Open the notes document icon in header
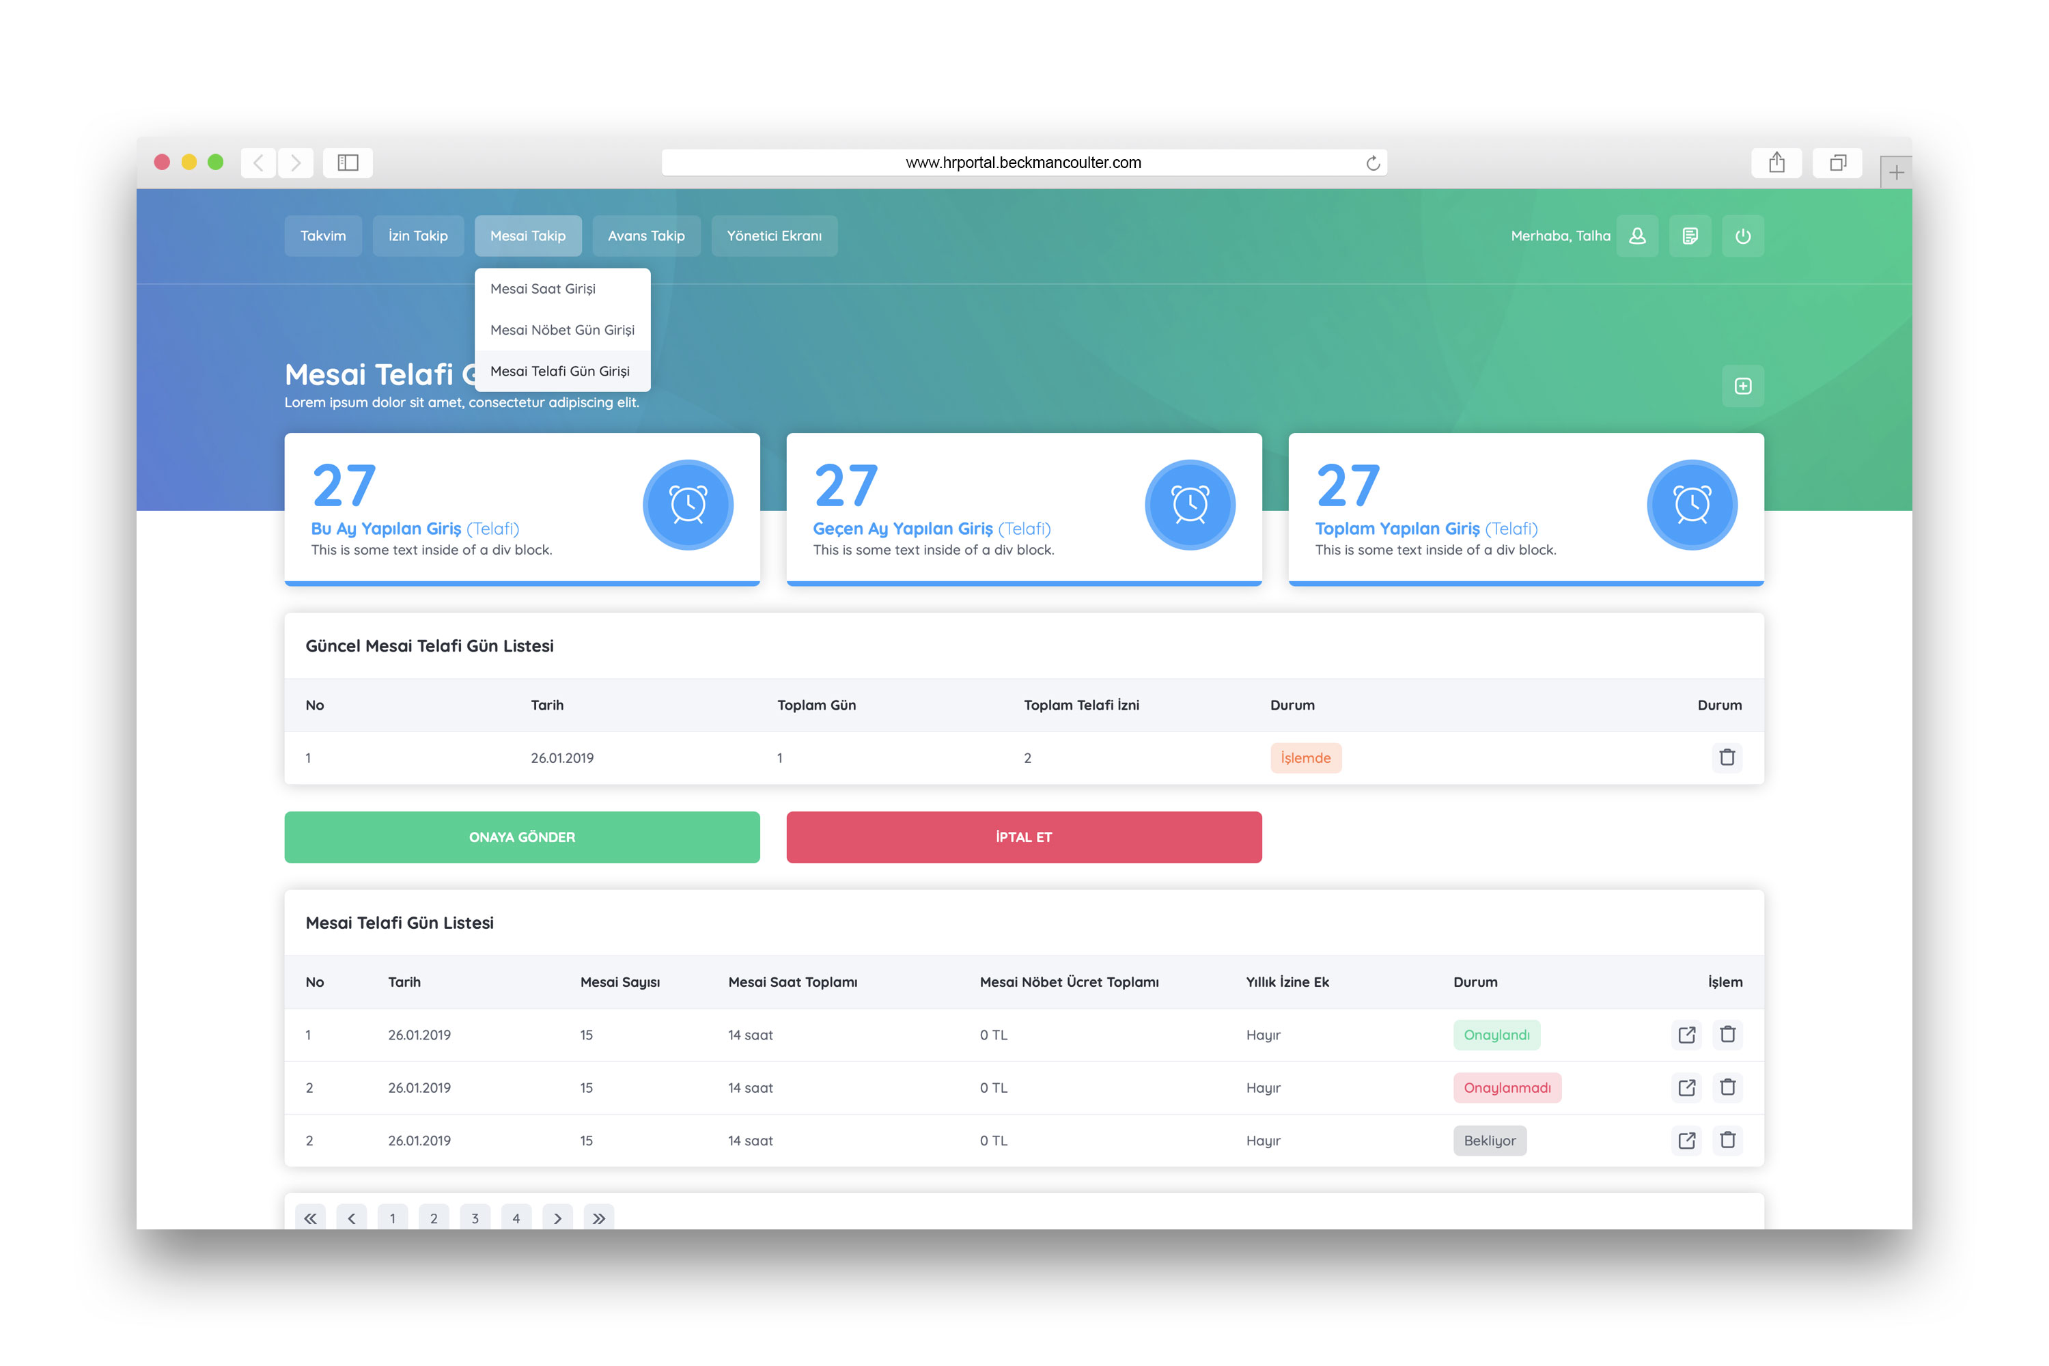Image resolution: width=2049 pixels, height=1366 pixels. (1690, 236)
